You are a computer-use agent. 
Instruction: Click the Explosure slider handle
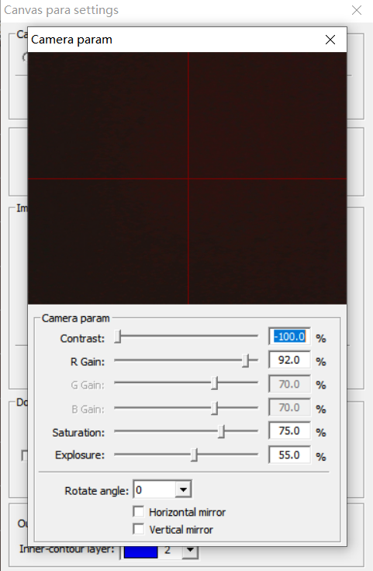click(x=194, y=454)
